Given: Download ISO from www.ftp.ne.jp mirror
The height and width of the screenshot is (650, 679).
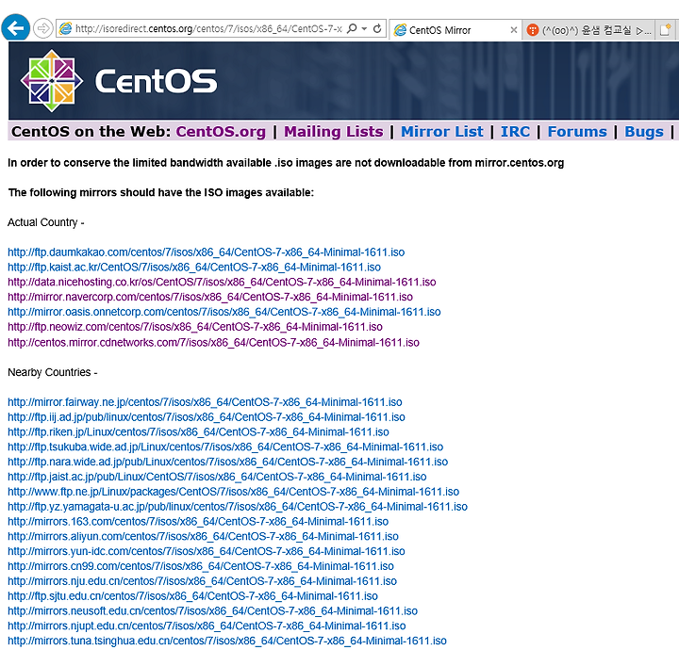Looking at the screenshot, I should [x=234, y=492].
